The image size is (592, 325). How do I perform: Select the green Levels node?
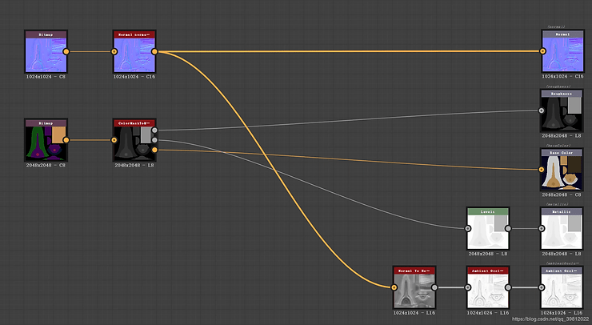coord(487,231)
